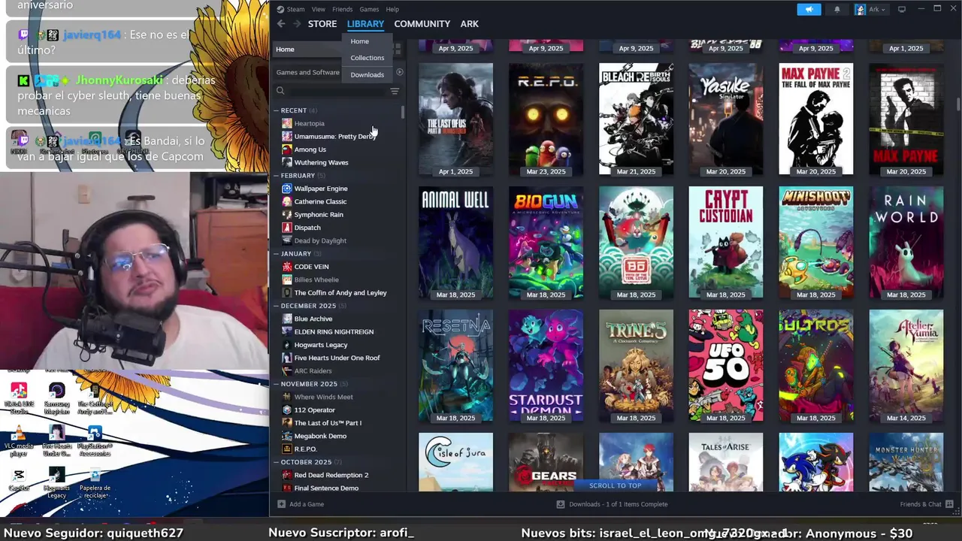This screenshot has height=541, width=962.
Task: Select Umamusume: Pretty Derby in sidebar
Action: click(335, 137)
